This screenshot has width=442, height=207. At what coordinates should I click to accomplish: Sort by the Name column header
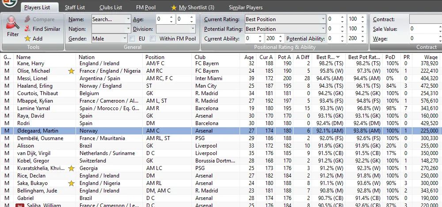click(x=46, y=57)
